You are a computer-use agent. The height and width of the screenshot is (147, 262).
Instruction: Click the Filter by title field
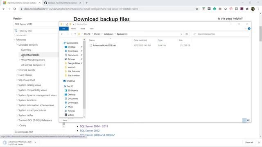(36, 31)
